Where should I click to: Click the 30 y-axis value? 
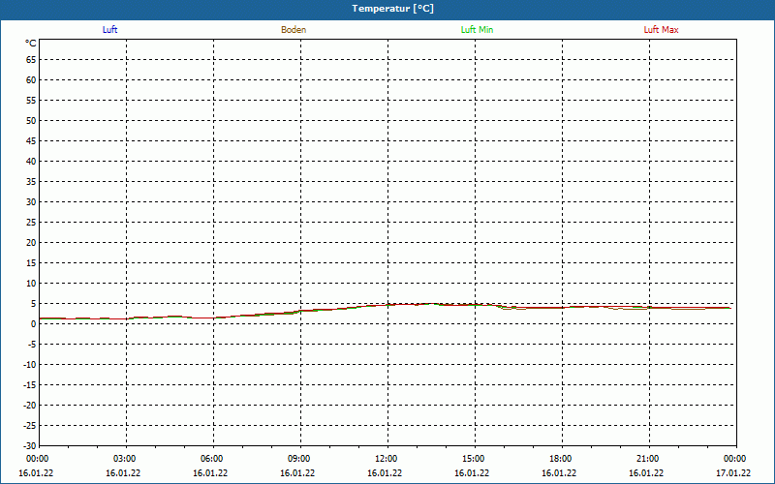click(x=31, y=202)
